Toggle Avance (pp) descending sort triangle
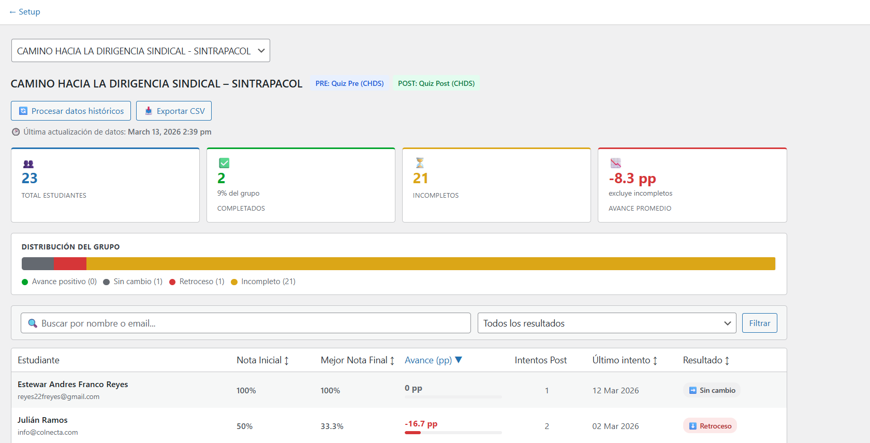The image size is (870, 443). pyautogui.click(x=459, y=360)
